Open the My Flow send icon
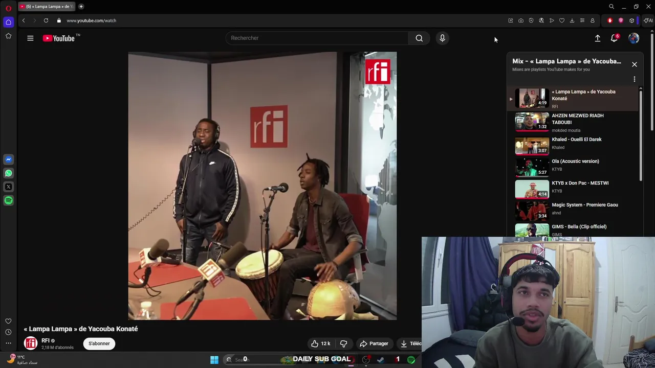 click(x=551, y=20)
